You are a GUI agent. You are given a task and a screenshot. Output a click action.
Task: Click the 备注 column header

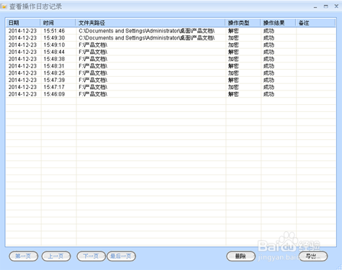[x=315, y=23]
